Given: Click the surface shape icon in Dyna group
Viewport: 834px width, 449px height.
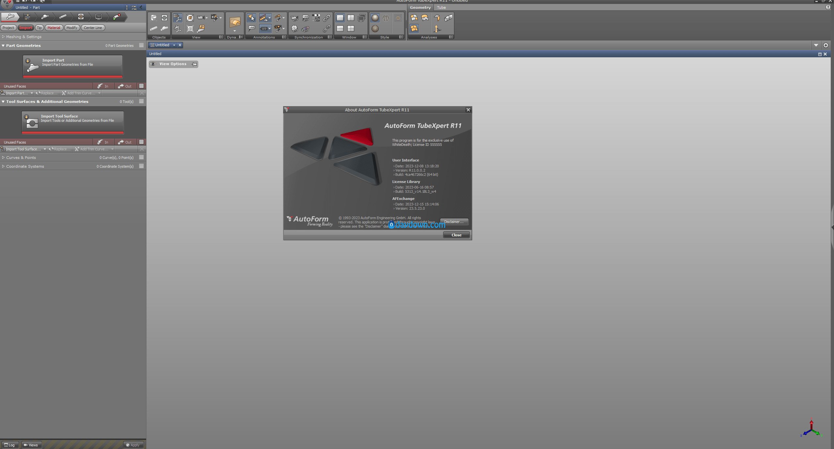Looking at the screenshot, I should tap(235, 22).
